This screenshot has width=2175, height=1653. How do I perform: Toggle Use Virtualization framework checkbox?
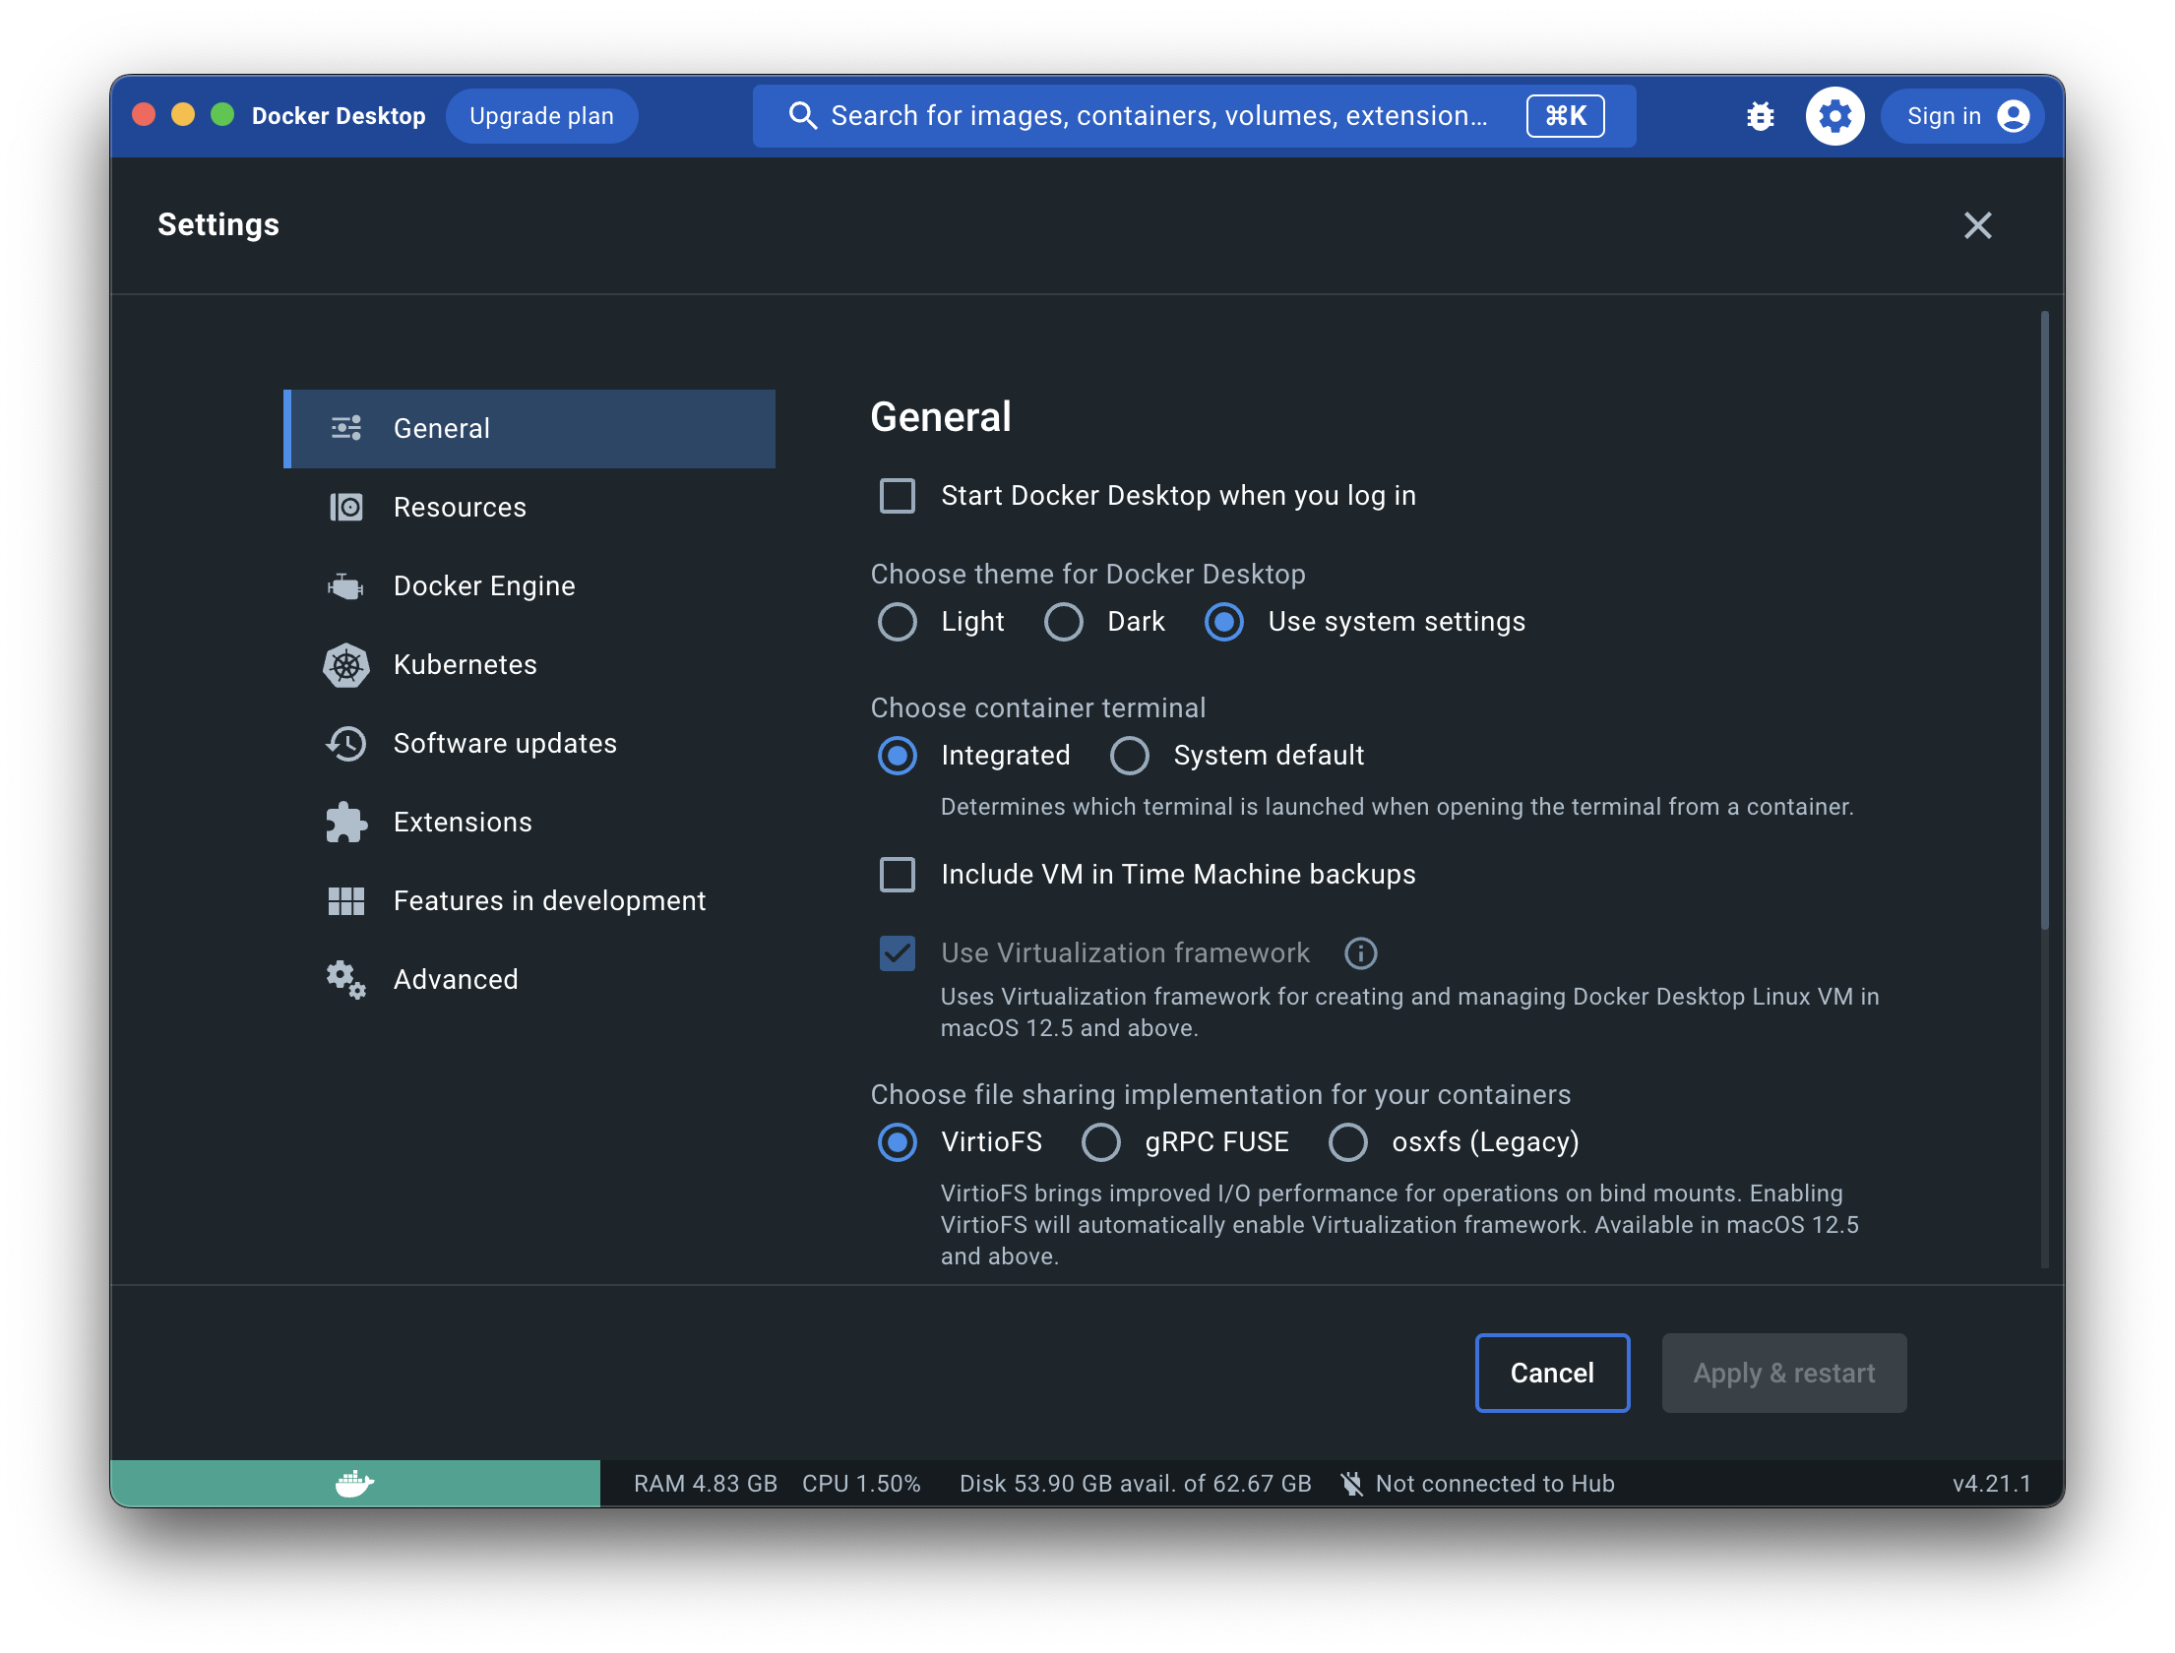pos(898,952)
